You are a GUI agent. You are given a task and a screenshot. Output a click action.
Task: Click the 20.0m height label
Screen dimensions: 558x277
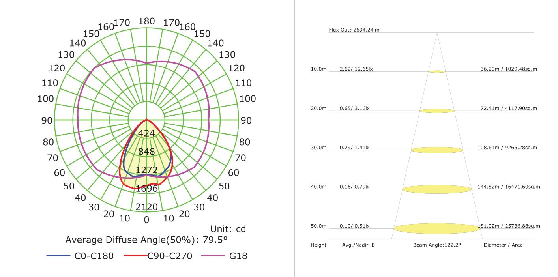point(318,109)
